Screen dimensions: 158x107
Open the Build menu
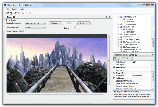pyautogui.click(x=14, y=9)
